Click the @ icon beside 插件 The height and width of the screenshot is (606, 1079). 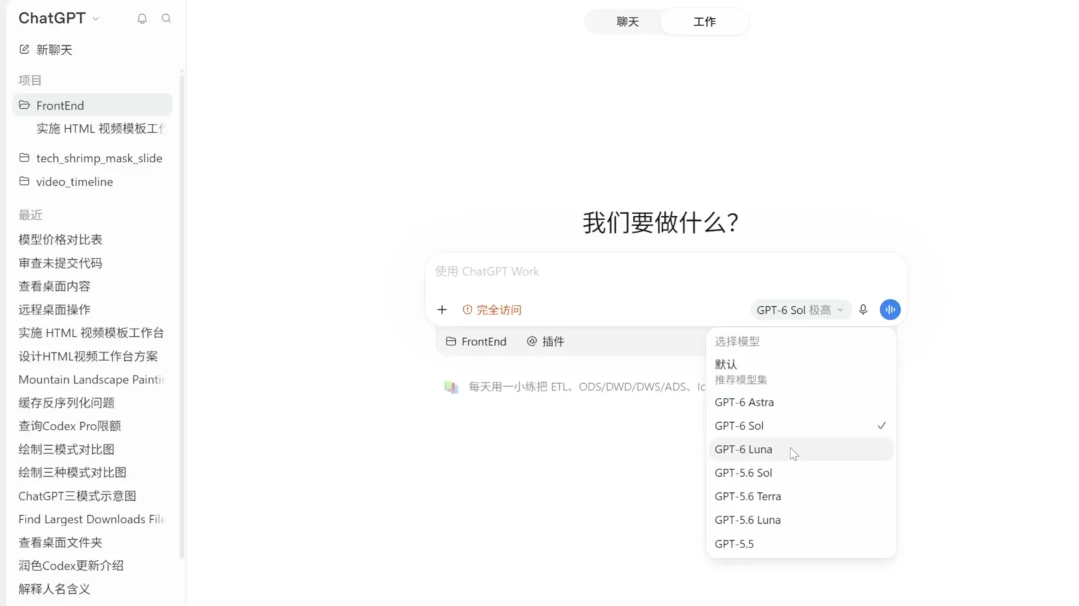pyautogui.click(x=531, y=341)
